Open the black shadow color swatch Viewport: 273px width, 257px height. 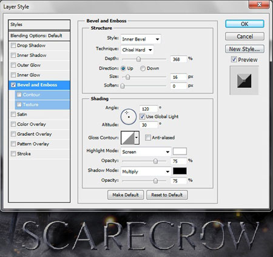[x=180, y=171]
